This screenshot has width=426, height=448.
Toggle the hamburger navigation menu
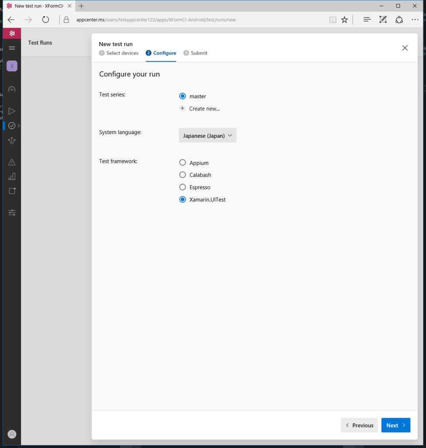[x=12, y=48]
